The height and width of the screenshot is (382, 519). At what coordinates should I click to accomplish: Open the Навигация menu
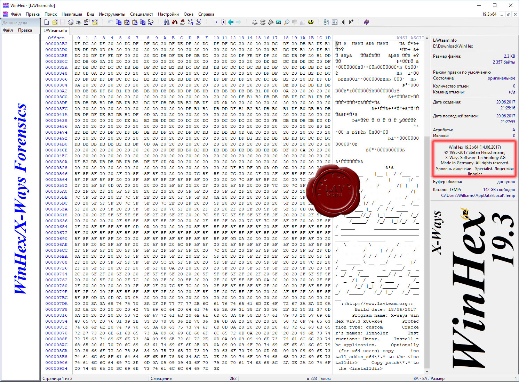tap(72, 14)
